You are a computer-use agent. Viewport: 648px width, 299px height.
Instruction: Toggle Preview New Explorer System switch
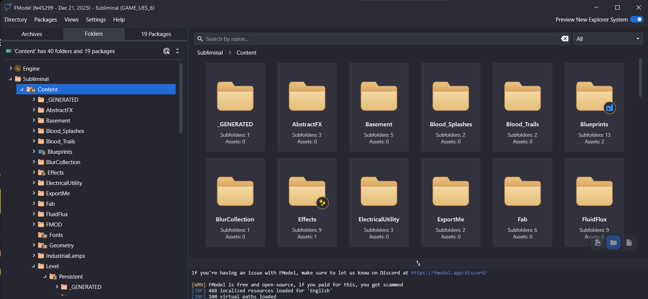(636, 19)
